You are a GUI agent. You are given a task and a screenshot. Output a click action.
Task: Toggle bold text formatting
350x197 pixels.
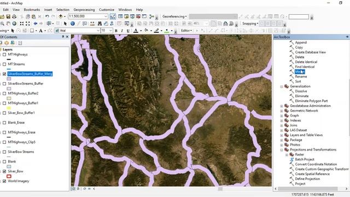coord(116,31)
